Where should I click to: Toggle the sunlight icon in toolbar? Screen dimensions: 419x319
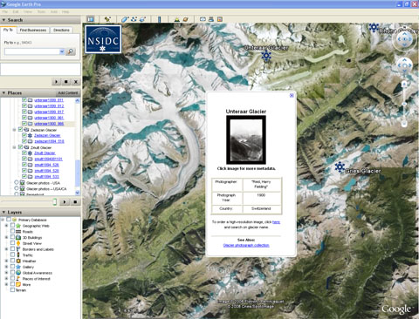point(176,19)
